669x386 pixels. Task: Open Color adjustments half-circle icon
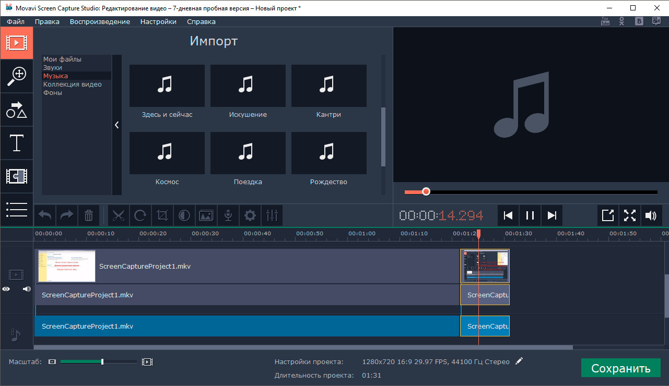[x=184, y=215]
